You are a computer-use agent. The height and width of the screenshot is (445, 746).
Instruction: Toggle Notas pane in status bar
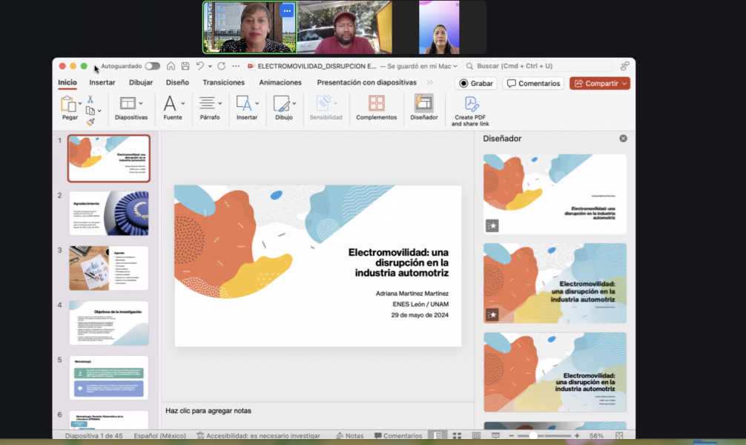349,436
